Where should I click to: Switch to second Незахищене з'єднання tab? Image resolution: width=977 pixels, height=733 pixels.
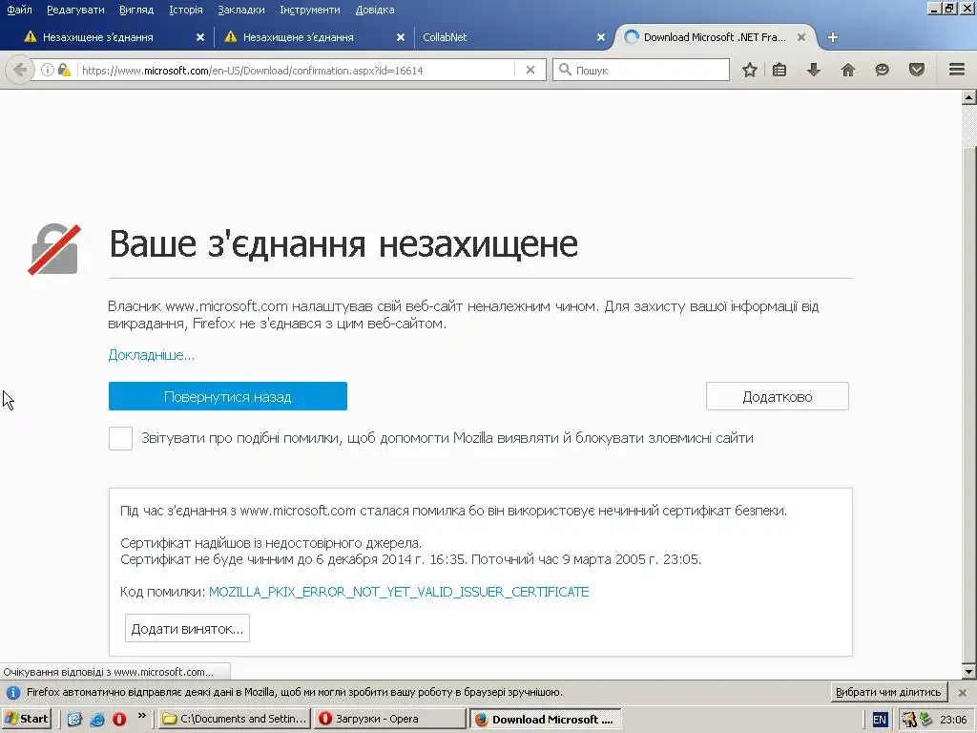click(x=299, y=37)
